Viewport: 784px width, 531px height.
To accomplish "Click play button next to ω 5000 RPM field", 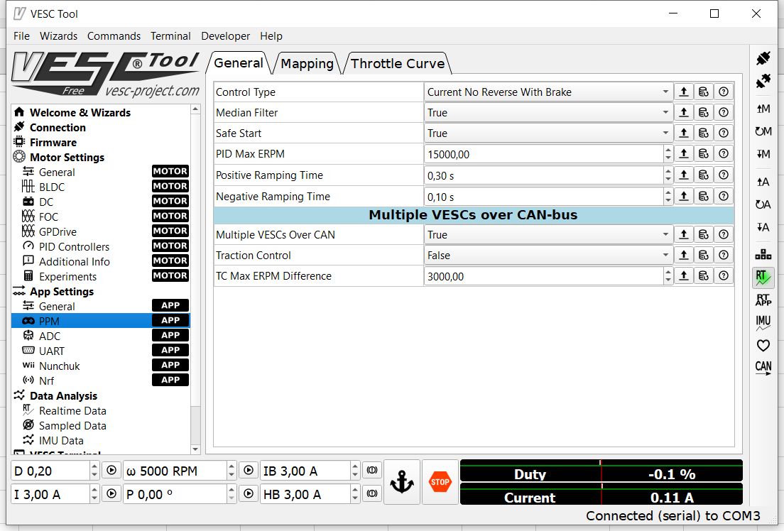I will click(x=248, y=471).
